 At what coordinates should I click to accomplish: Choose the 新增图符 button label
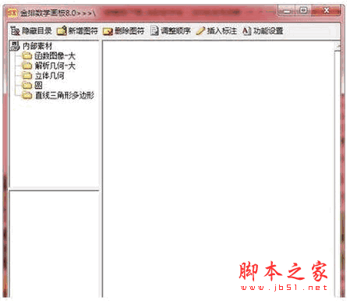click(x=83, y=31)
